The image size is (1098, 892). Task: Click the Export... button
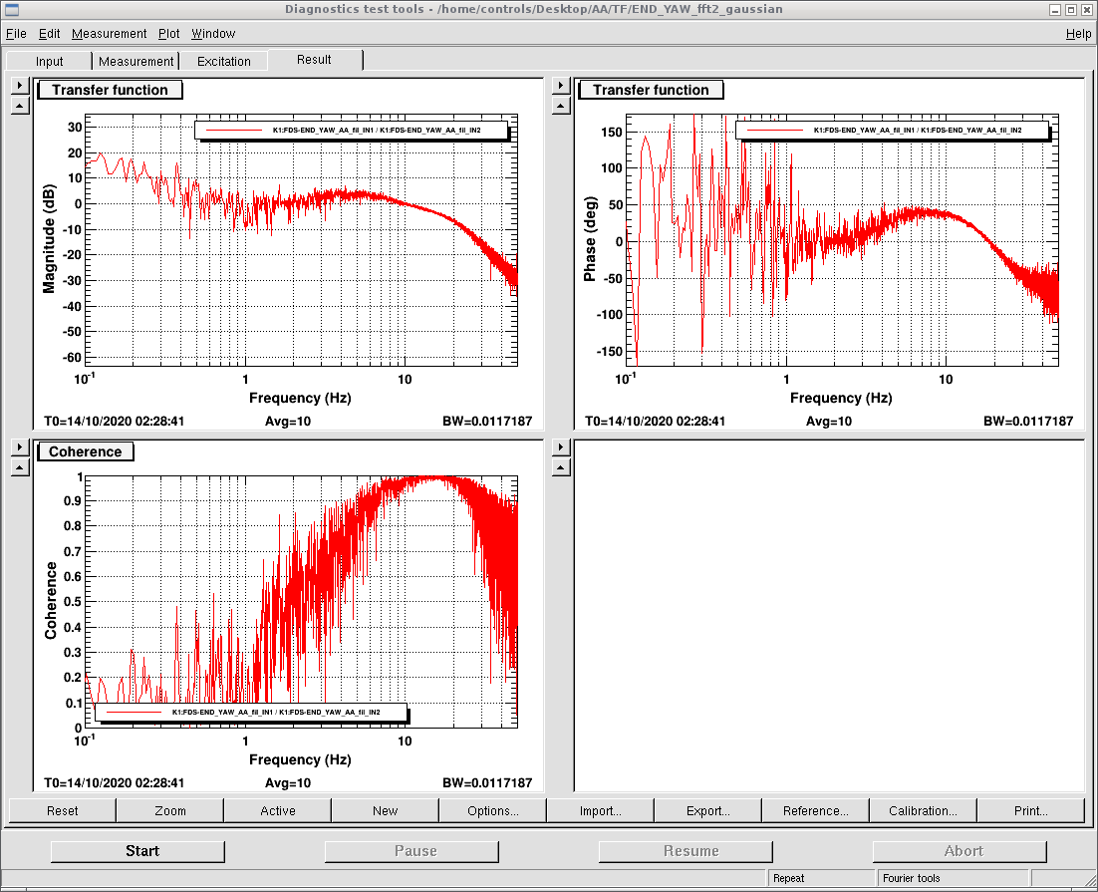708,810
